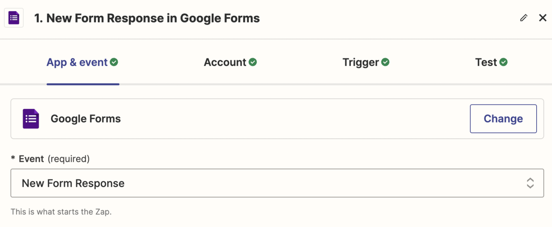Select the Test tab

(x=486, y=62)
